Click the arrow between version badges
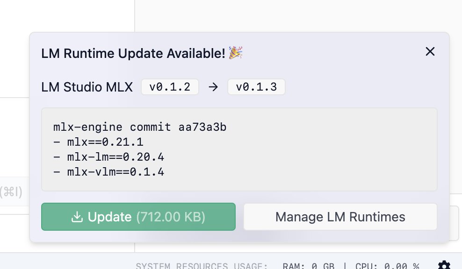This screenshot has width=462, height=269. [213, 87]
